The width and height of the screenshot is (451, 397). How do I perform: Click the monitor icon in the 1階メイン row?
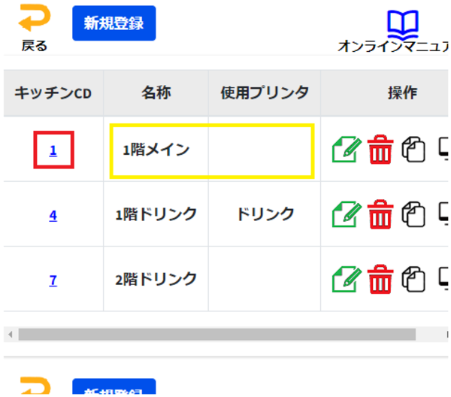(x=443, y=150)
